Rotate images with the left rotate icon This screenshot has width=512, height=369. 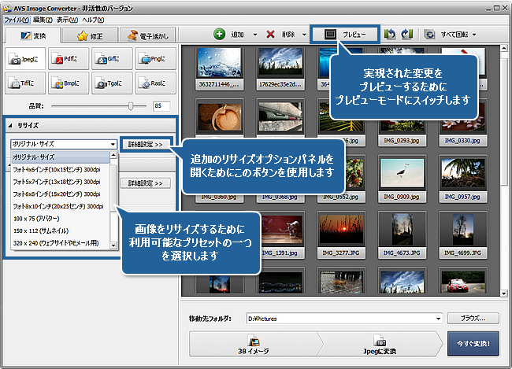(389, 35)
